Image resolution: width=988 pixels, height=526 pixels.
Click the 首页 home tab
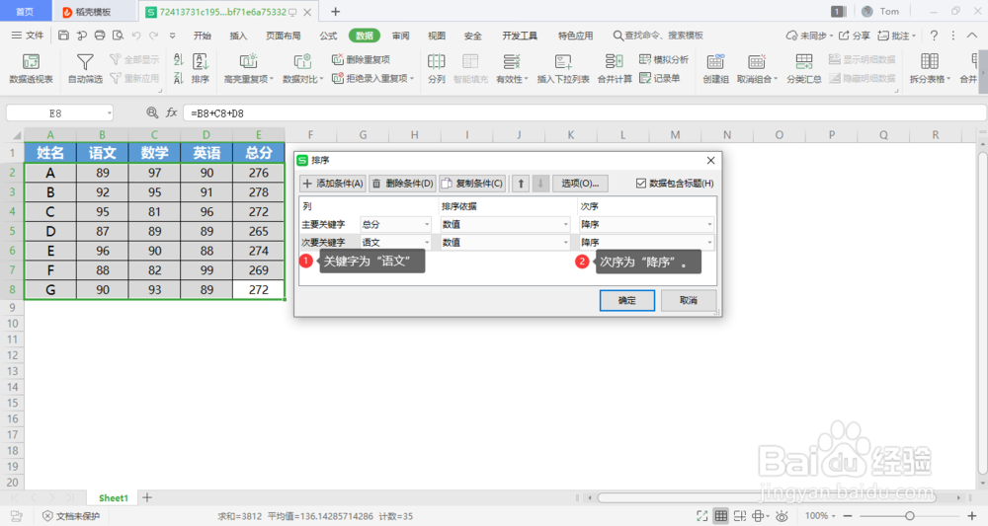click(25, 12)
